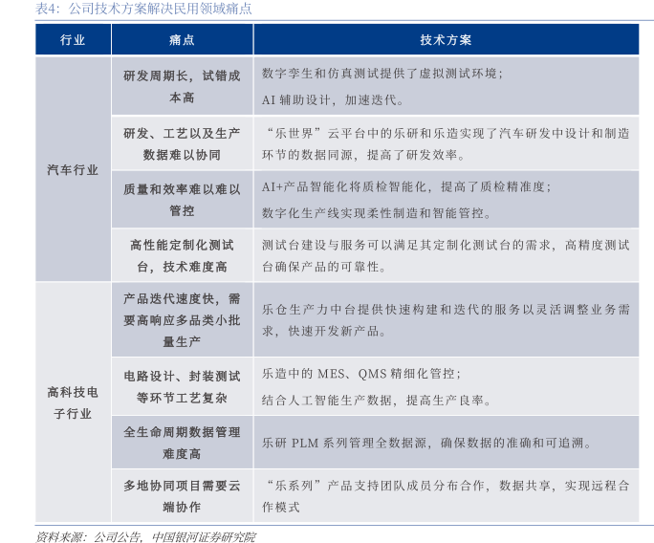Select the 产品迭代速度快 pain point cell

click(x=182, y=320)
